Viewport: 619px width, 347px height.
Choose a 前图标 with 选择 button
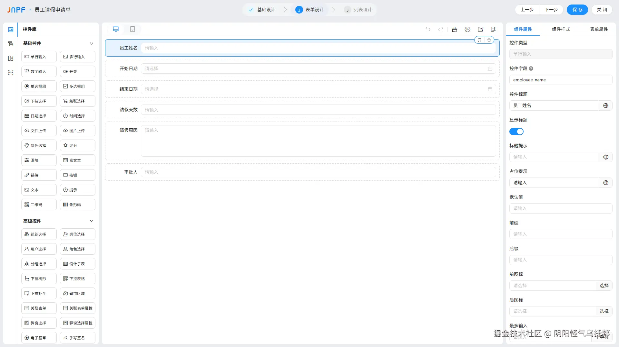(604, 286)
